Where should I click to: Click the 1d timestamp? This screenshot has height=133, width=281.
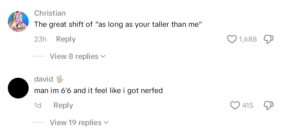(38, 106)
